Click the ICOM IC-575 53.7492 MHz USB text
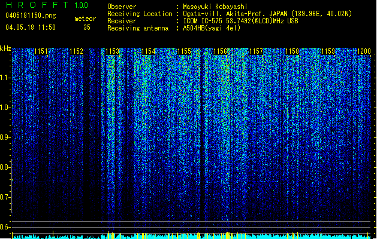The width and height of the screenshot is (377, 239). (240, 21)
